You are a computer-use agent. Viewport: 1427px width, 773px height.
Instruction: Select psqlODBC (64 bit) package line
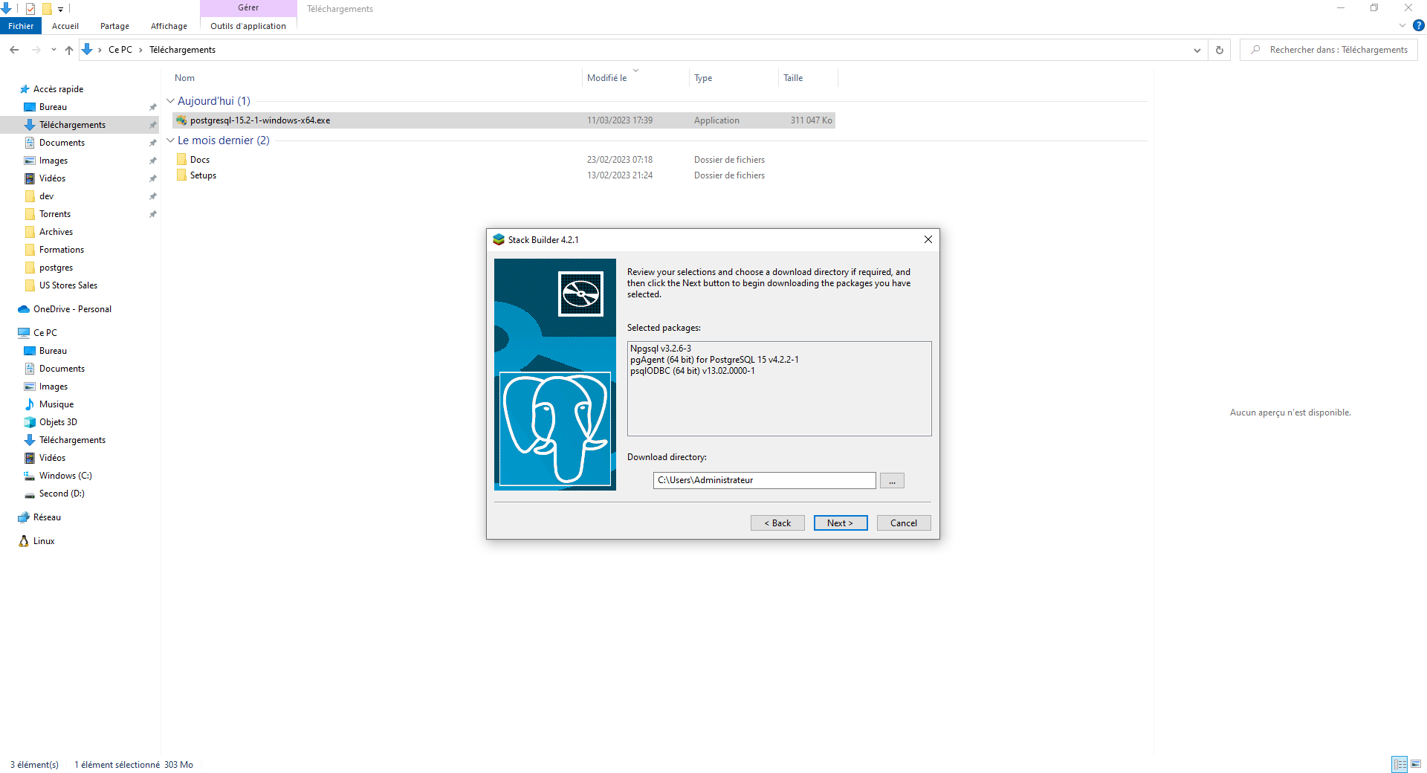[x=692, y=371]
